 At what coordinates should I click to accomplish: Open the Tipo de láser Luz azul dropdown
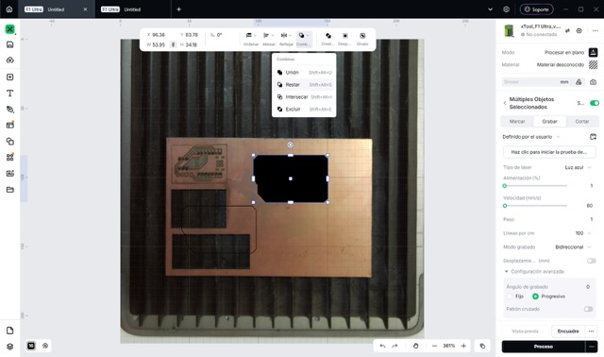(579, 167)
